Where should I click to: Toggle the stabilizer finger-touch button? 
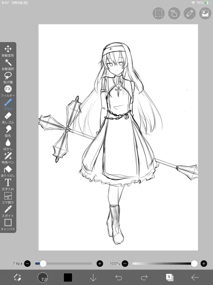tap(174, 13)
